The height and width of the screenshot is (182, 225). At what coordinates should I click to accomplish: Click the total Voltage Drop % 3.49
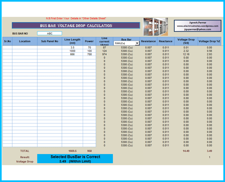click(x=209, y=151)
